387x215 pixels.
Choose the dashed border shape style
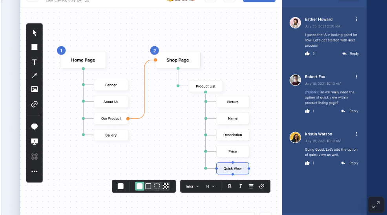tap(157, 186)
